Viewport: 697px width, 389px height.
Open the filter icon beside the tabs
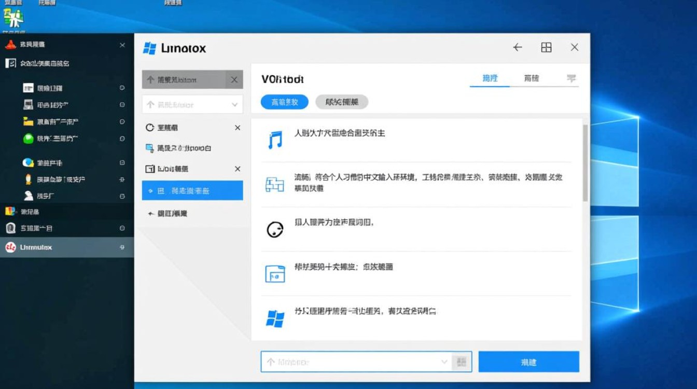[x=571, y=78]
